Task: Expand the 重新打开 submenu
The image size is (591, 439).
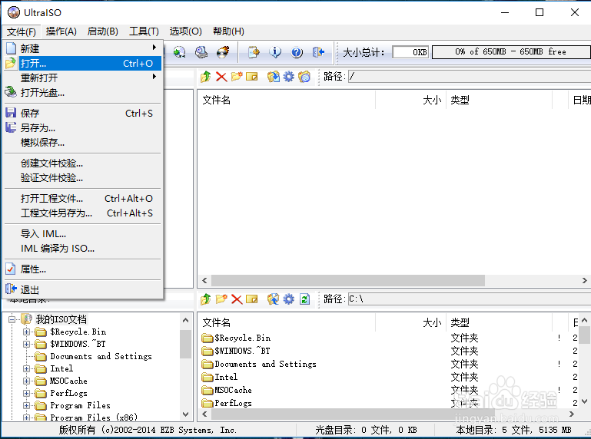Action: pyautogui.click(x=83, y=78)
